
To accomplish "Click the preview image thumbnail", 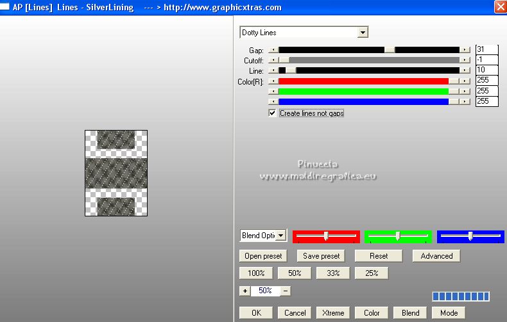I will click(x=116, y=173).
